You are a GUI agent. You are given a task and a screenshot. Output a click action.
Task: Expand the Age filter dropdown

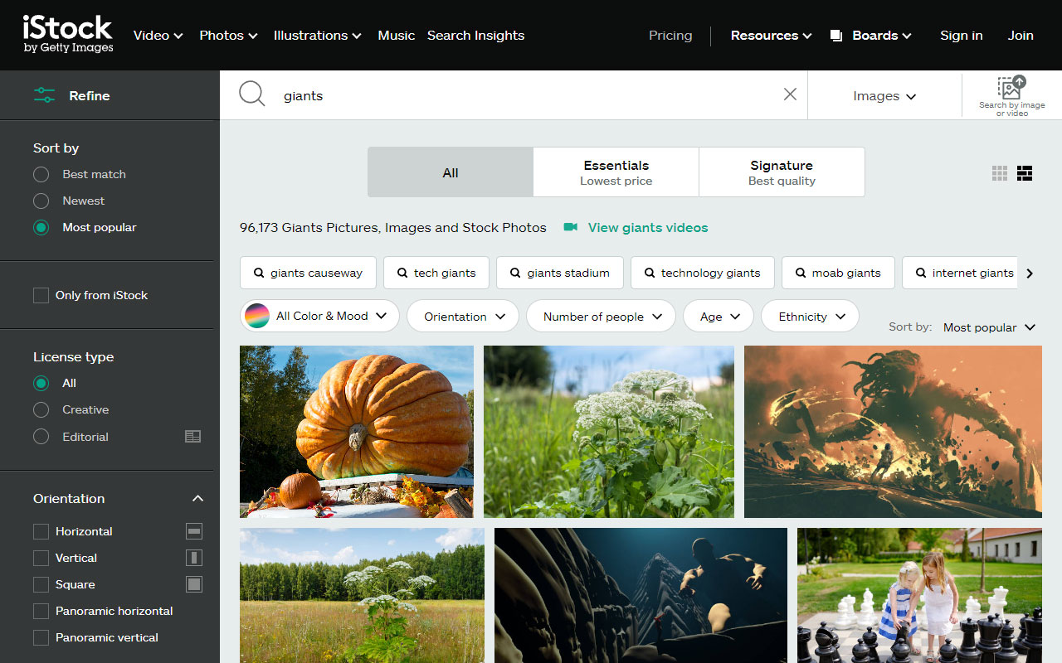(718, 316)
